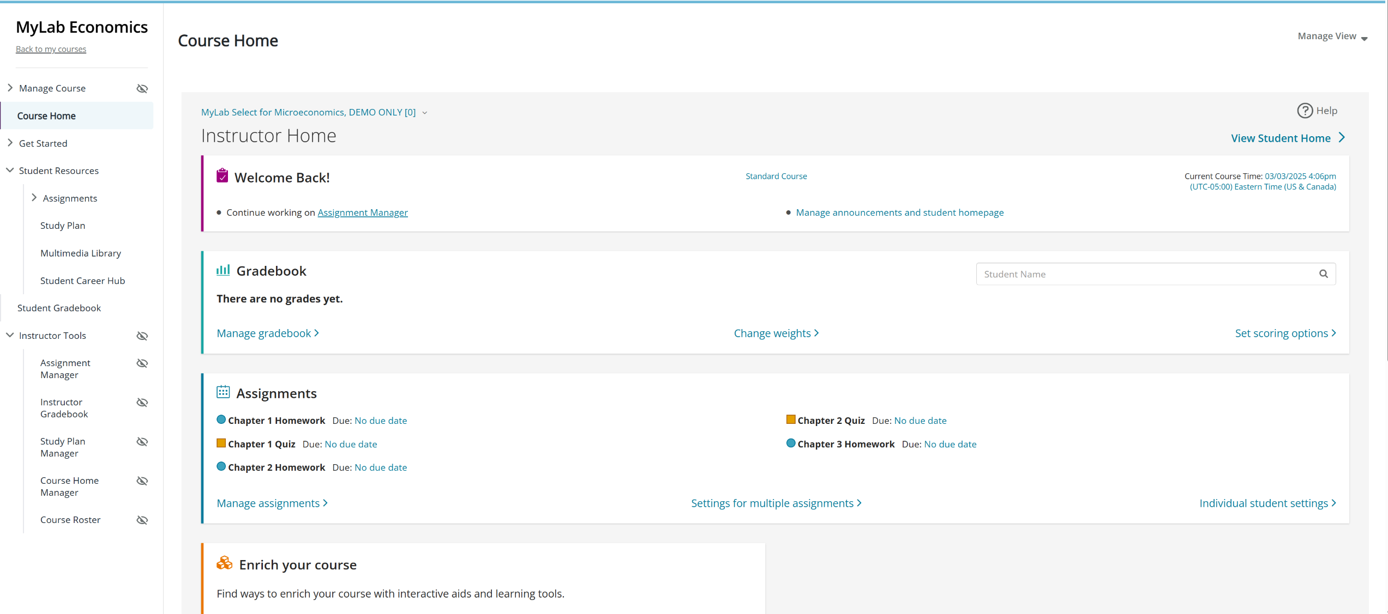Click the Gradebook bar chart icon
This screenshot has width=1388, height=614.
coord(223,270)
